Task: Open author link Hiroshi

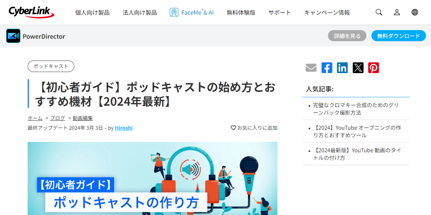Action: click(x=124, y=128)
